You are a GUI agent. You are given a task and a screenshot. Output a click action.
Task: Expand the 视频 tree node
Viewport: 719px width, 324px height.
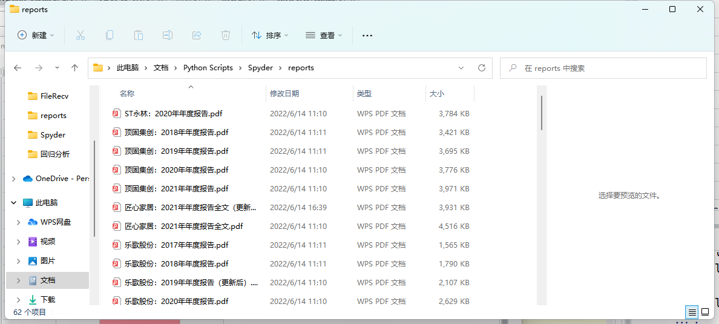pyautogui.click(x=18, y=242)
